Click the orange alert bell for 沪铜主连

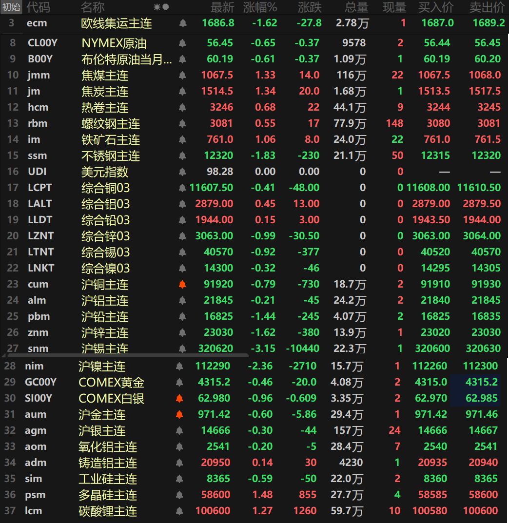(182, 284)
